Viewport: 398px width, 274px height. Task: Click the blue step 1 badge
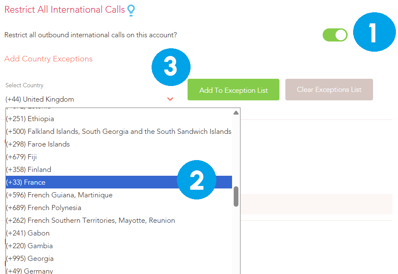374,32
